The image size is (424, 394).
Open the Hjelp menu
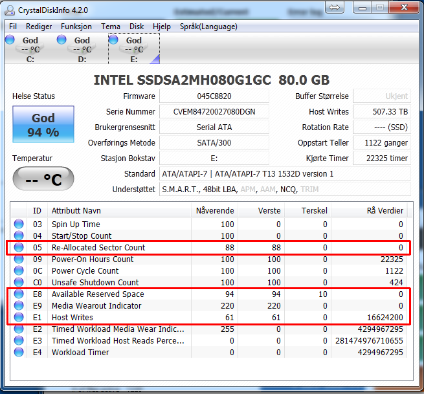162,27
